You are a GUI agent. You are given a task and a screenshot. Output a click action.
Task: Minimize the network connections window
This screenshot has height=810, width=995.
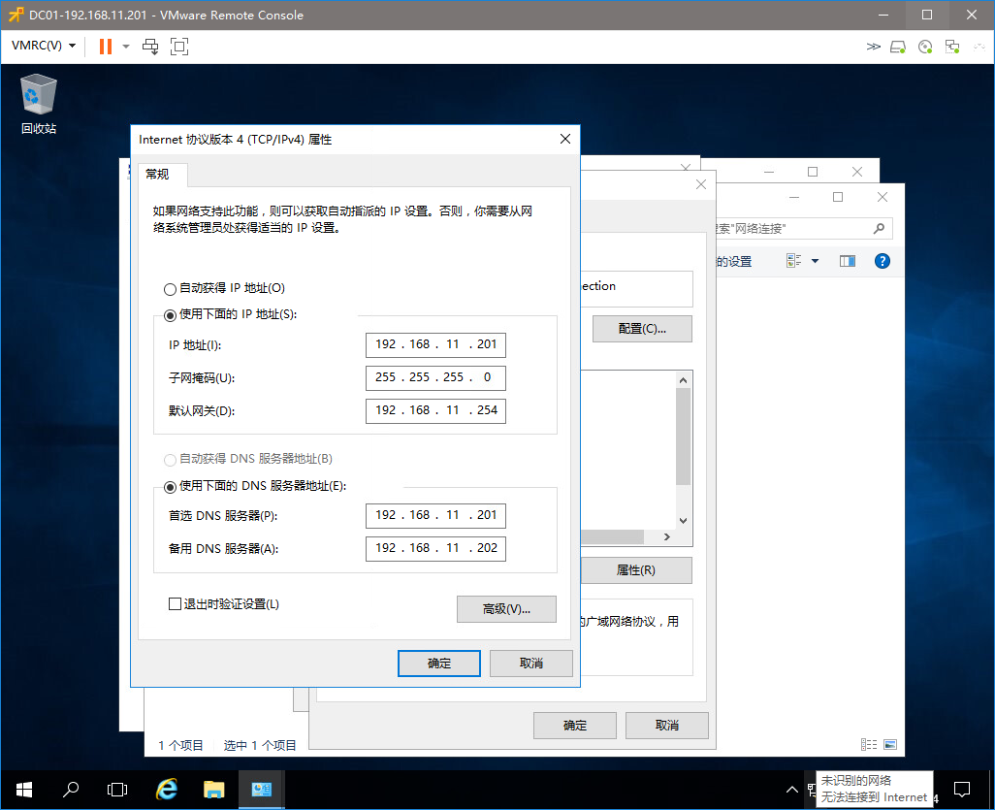point(794,197)
